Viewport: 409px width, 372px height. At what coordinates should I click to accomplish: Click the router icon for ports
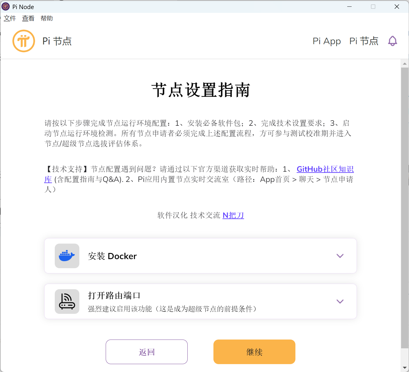click(x=67, y=302)
